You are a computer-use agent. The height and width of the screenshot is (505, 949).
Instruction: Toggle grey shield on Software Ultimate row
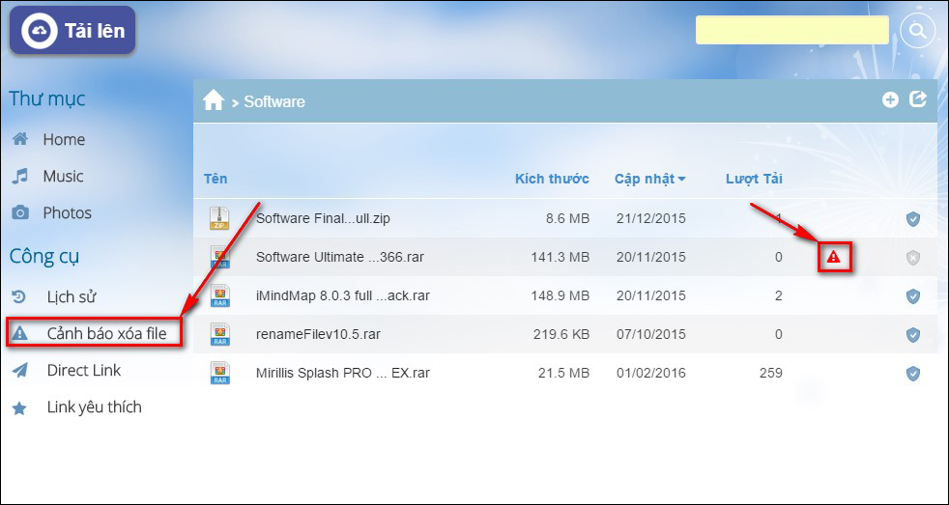(912, 258)
